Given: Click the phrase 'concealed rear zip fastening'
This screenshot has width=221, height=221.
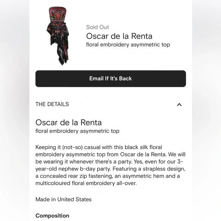Looking at the screenshot, I should 76,176.
